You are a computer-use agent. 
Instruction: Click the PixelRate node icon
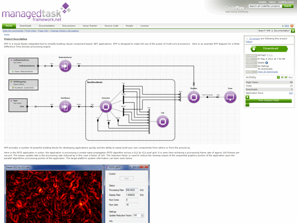[x=194, y=97]
